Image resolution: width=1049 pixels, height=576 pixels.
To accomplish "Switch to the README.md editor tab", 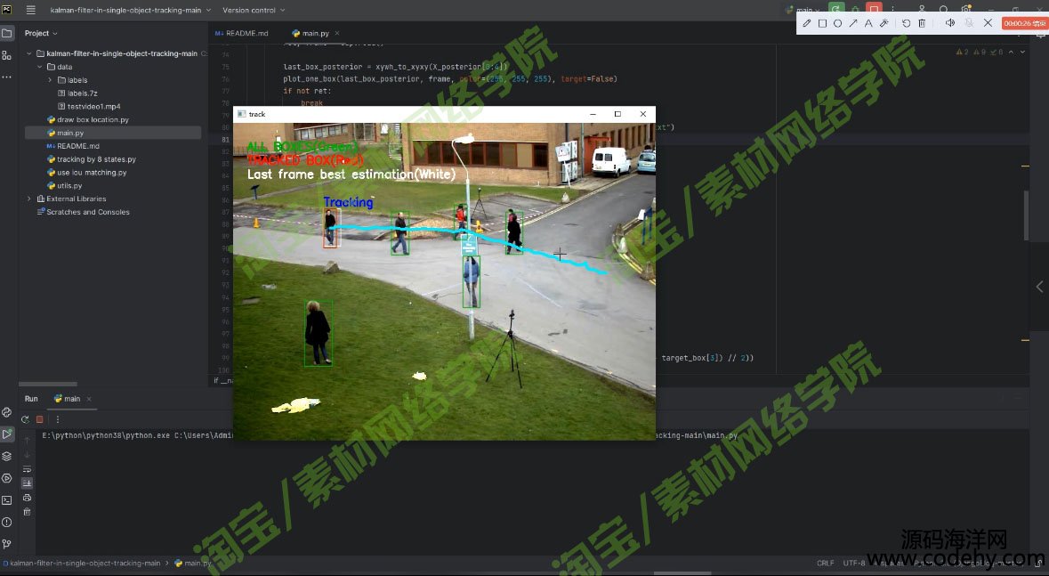I will [x=241, y=33].
